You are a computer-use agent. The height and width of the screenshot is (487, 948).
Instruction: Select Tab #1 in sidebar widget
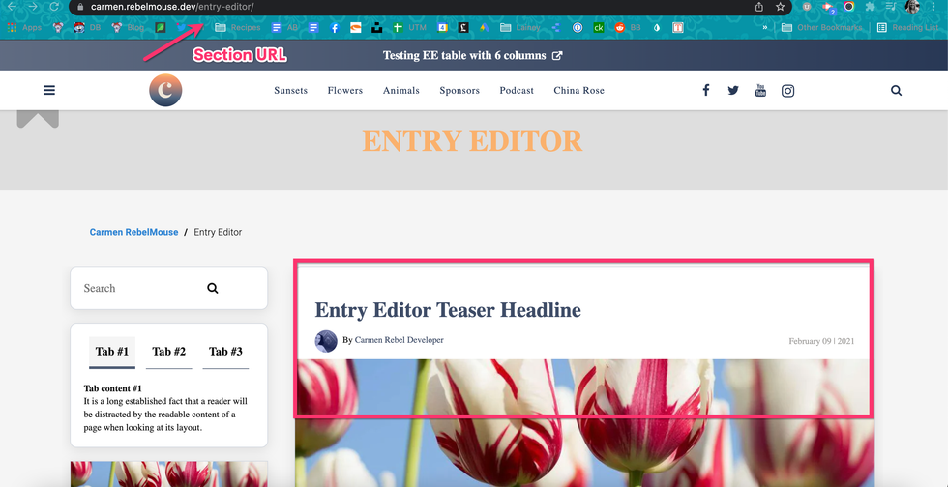(x=111, y=352)
